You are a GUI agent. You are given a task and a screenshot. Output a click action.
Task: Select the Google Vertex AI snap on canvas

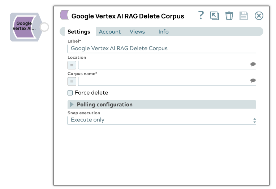click(x=25, y=27)
